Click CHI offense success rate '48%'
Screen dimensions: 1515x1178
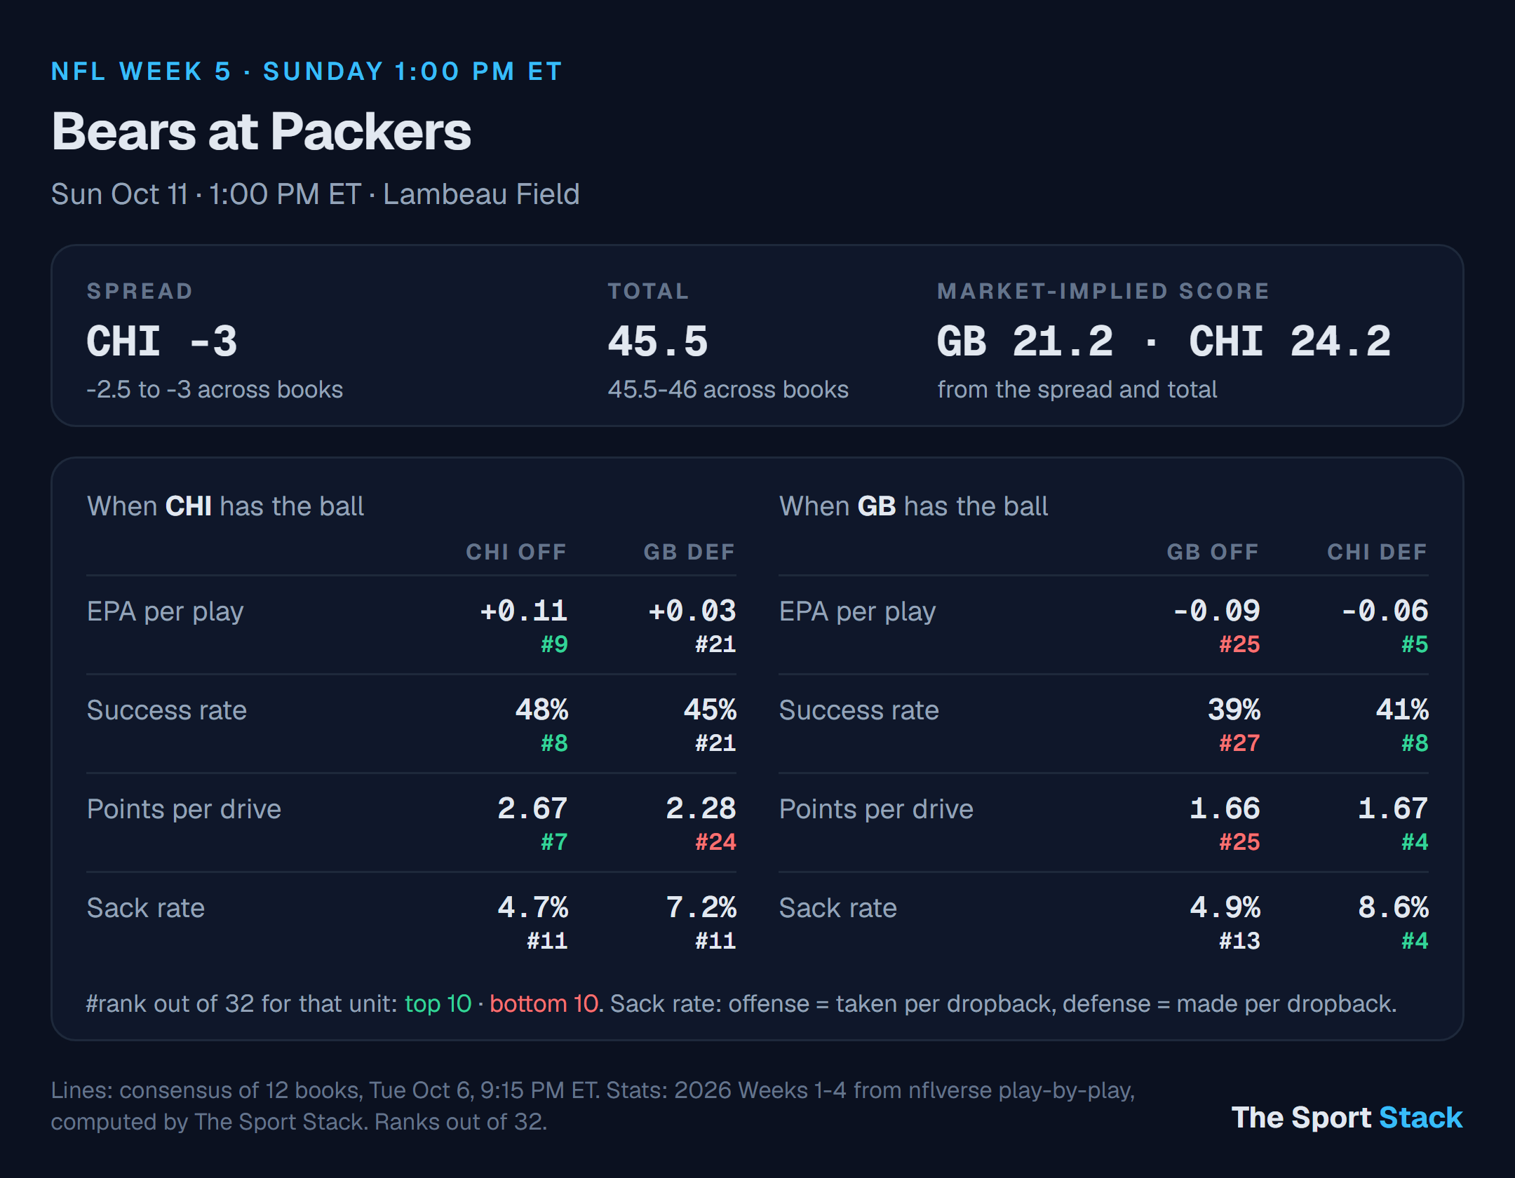pos(541,710)
